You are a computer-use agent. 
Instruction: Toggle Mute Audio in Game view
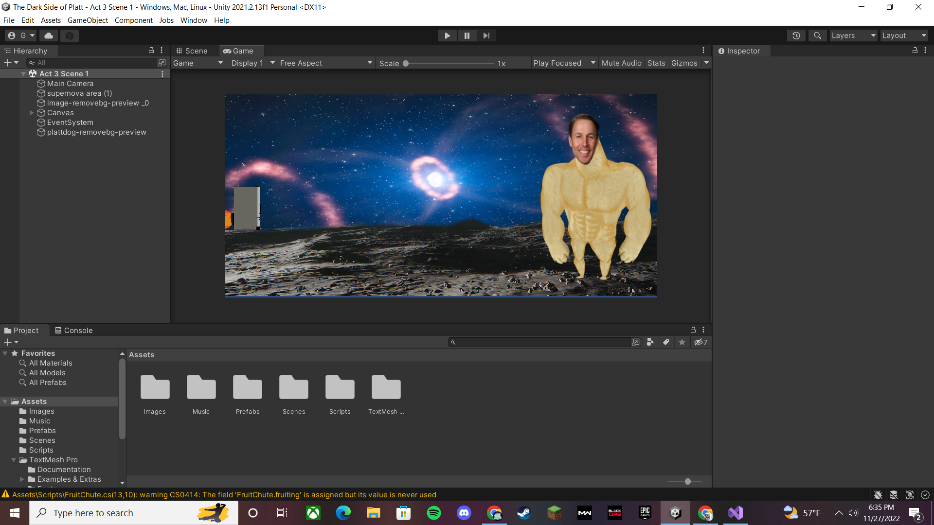point(621,63)
